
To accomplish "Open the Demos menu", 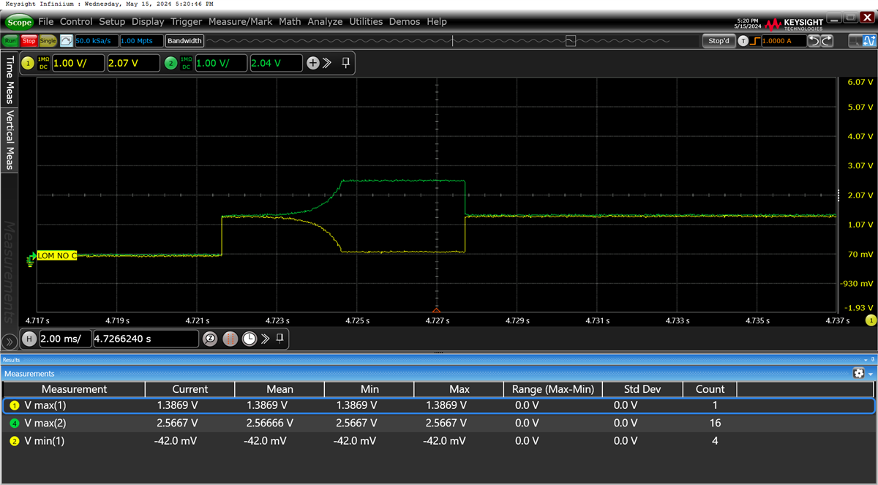I will coord(405,22).
